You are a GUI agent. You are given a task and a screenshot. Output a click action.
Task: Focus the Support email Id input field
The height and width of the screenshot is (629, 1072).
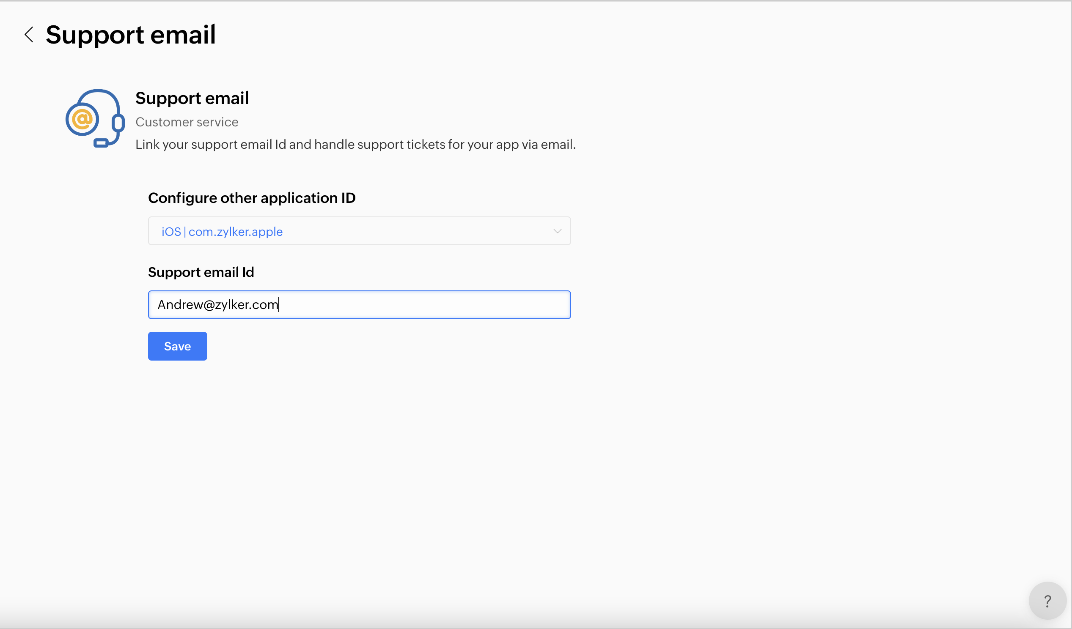pyautogui.click(x=359, y=305)
